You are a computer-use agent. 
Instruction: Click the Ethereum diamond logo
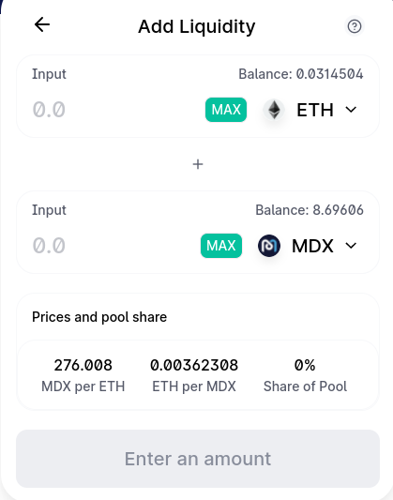pyautogui.click(x=274, y=110)
